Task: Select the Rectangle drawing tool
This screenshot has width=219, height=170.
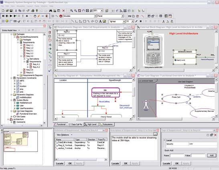Action: (x=85, y=21)
